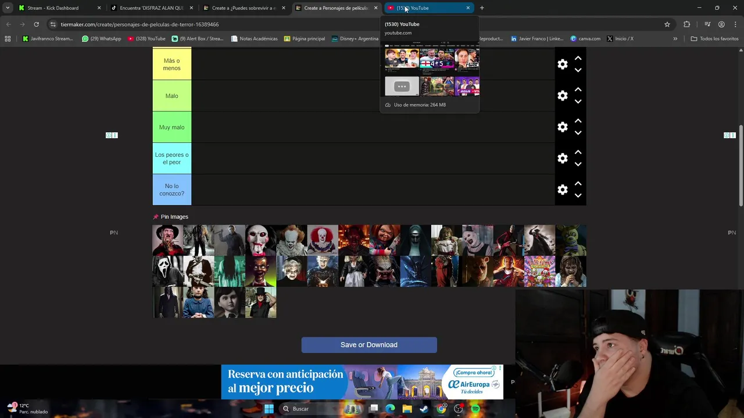Screen dimensions: 744x418
Task: Open the Apps grid in bookmarks bar
Action: coord(8,39)
